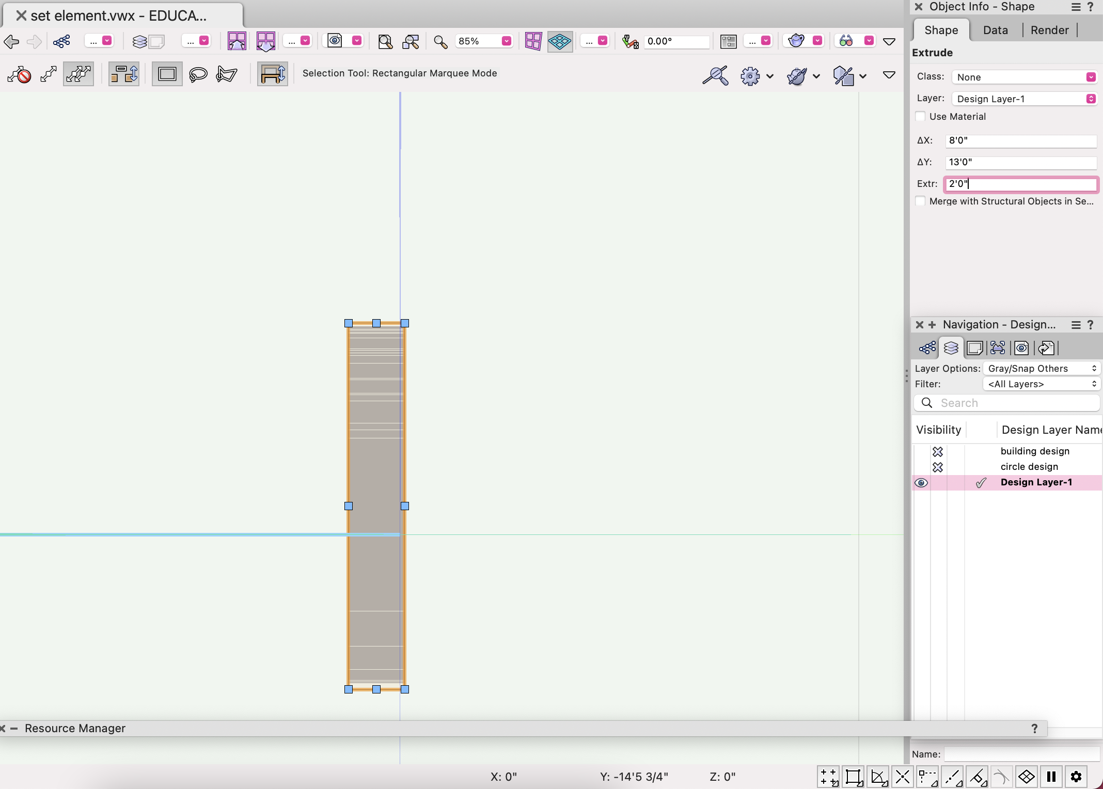Click the Fit to Objects zoom icon
Image resolution: width=1103 pixels, height=789 pixels.
pyautogui.click(x=411, y=41)
